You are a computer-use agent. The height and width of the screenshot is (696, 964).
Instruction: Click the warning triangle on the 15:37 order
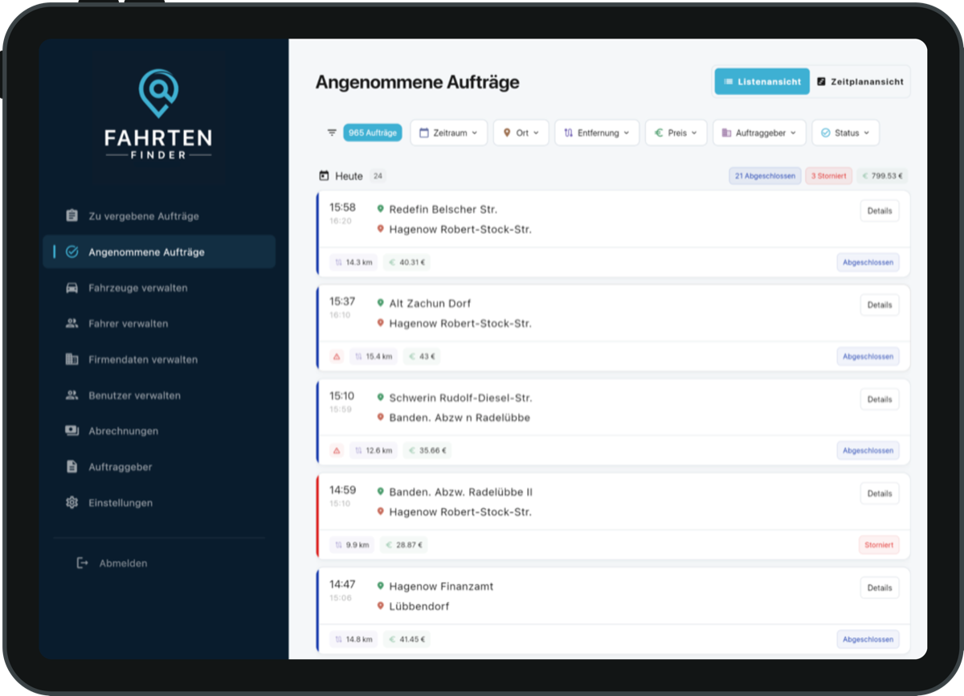coord(337,356)
